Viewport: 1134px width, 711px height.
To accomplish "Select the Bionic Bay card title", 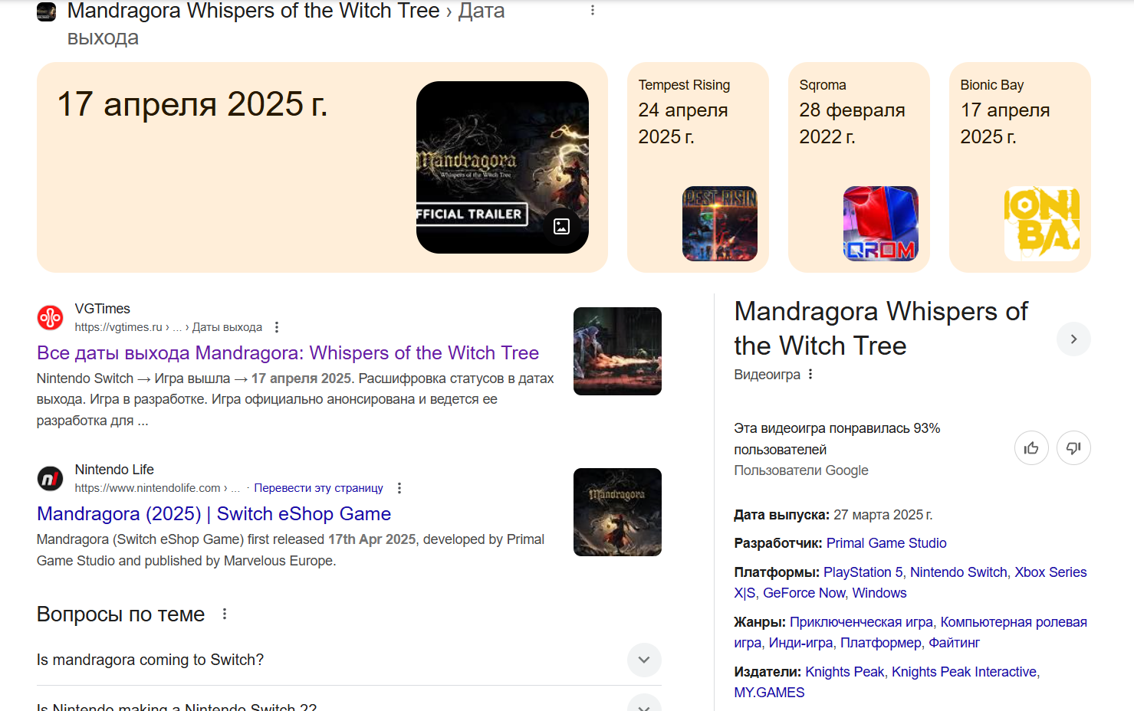I will [992, 85].
